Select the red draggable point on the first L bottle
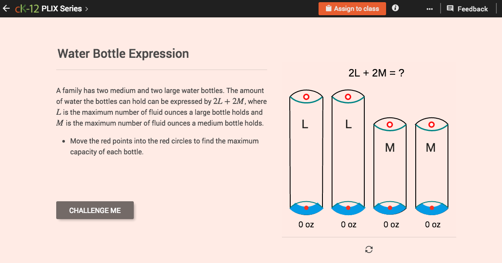The width and height of the screenshot is (502, 263). (305, 207)
